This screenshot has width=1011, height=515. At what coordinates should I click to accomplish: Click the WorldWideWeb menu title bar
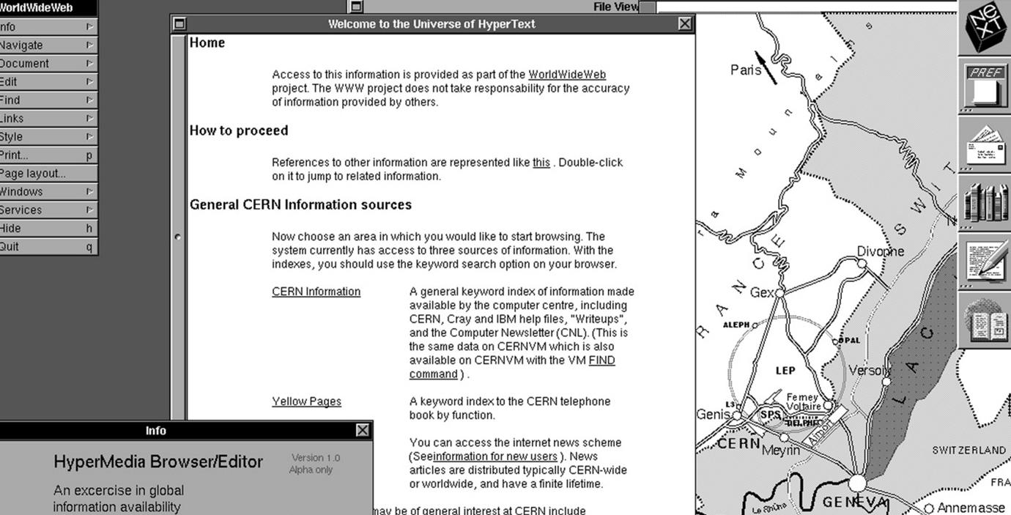pos(48,8)
